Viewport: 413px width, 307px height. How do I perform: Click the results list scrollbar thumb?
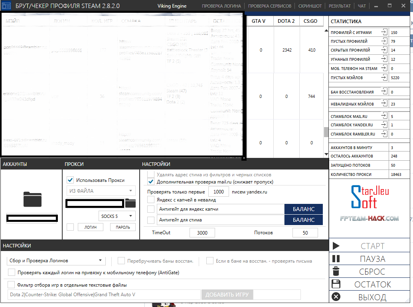coord(326,132)
